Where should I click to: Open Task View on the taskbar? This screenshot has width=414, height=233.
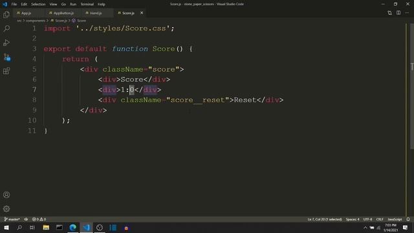(x=32, y=227)
